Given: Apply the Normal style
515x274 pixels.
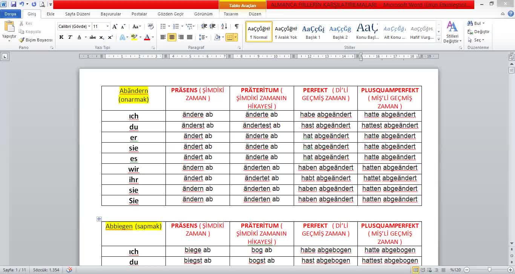Looking at the screenshot, I should (x=259, y=32).
